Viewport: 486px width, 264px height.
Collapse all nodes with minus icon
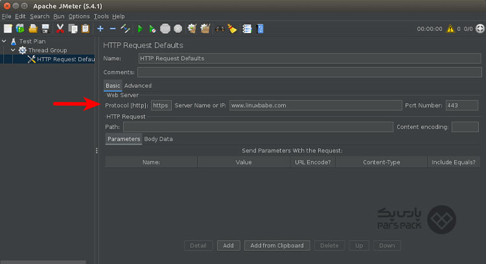(113, 28)
